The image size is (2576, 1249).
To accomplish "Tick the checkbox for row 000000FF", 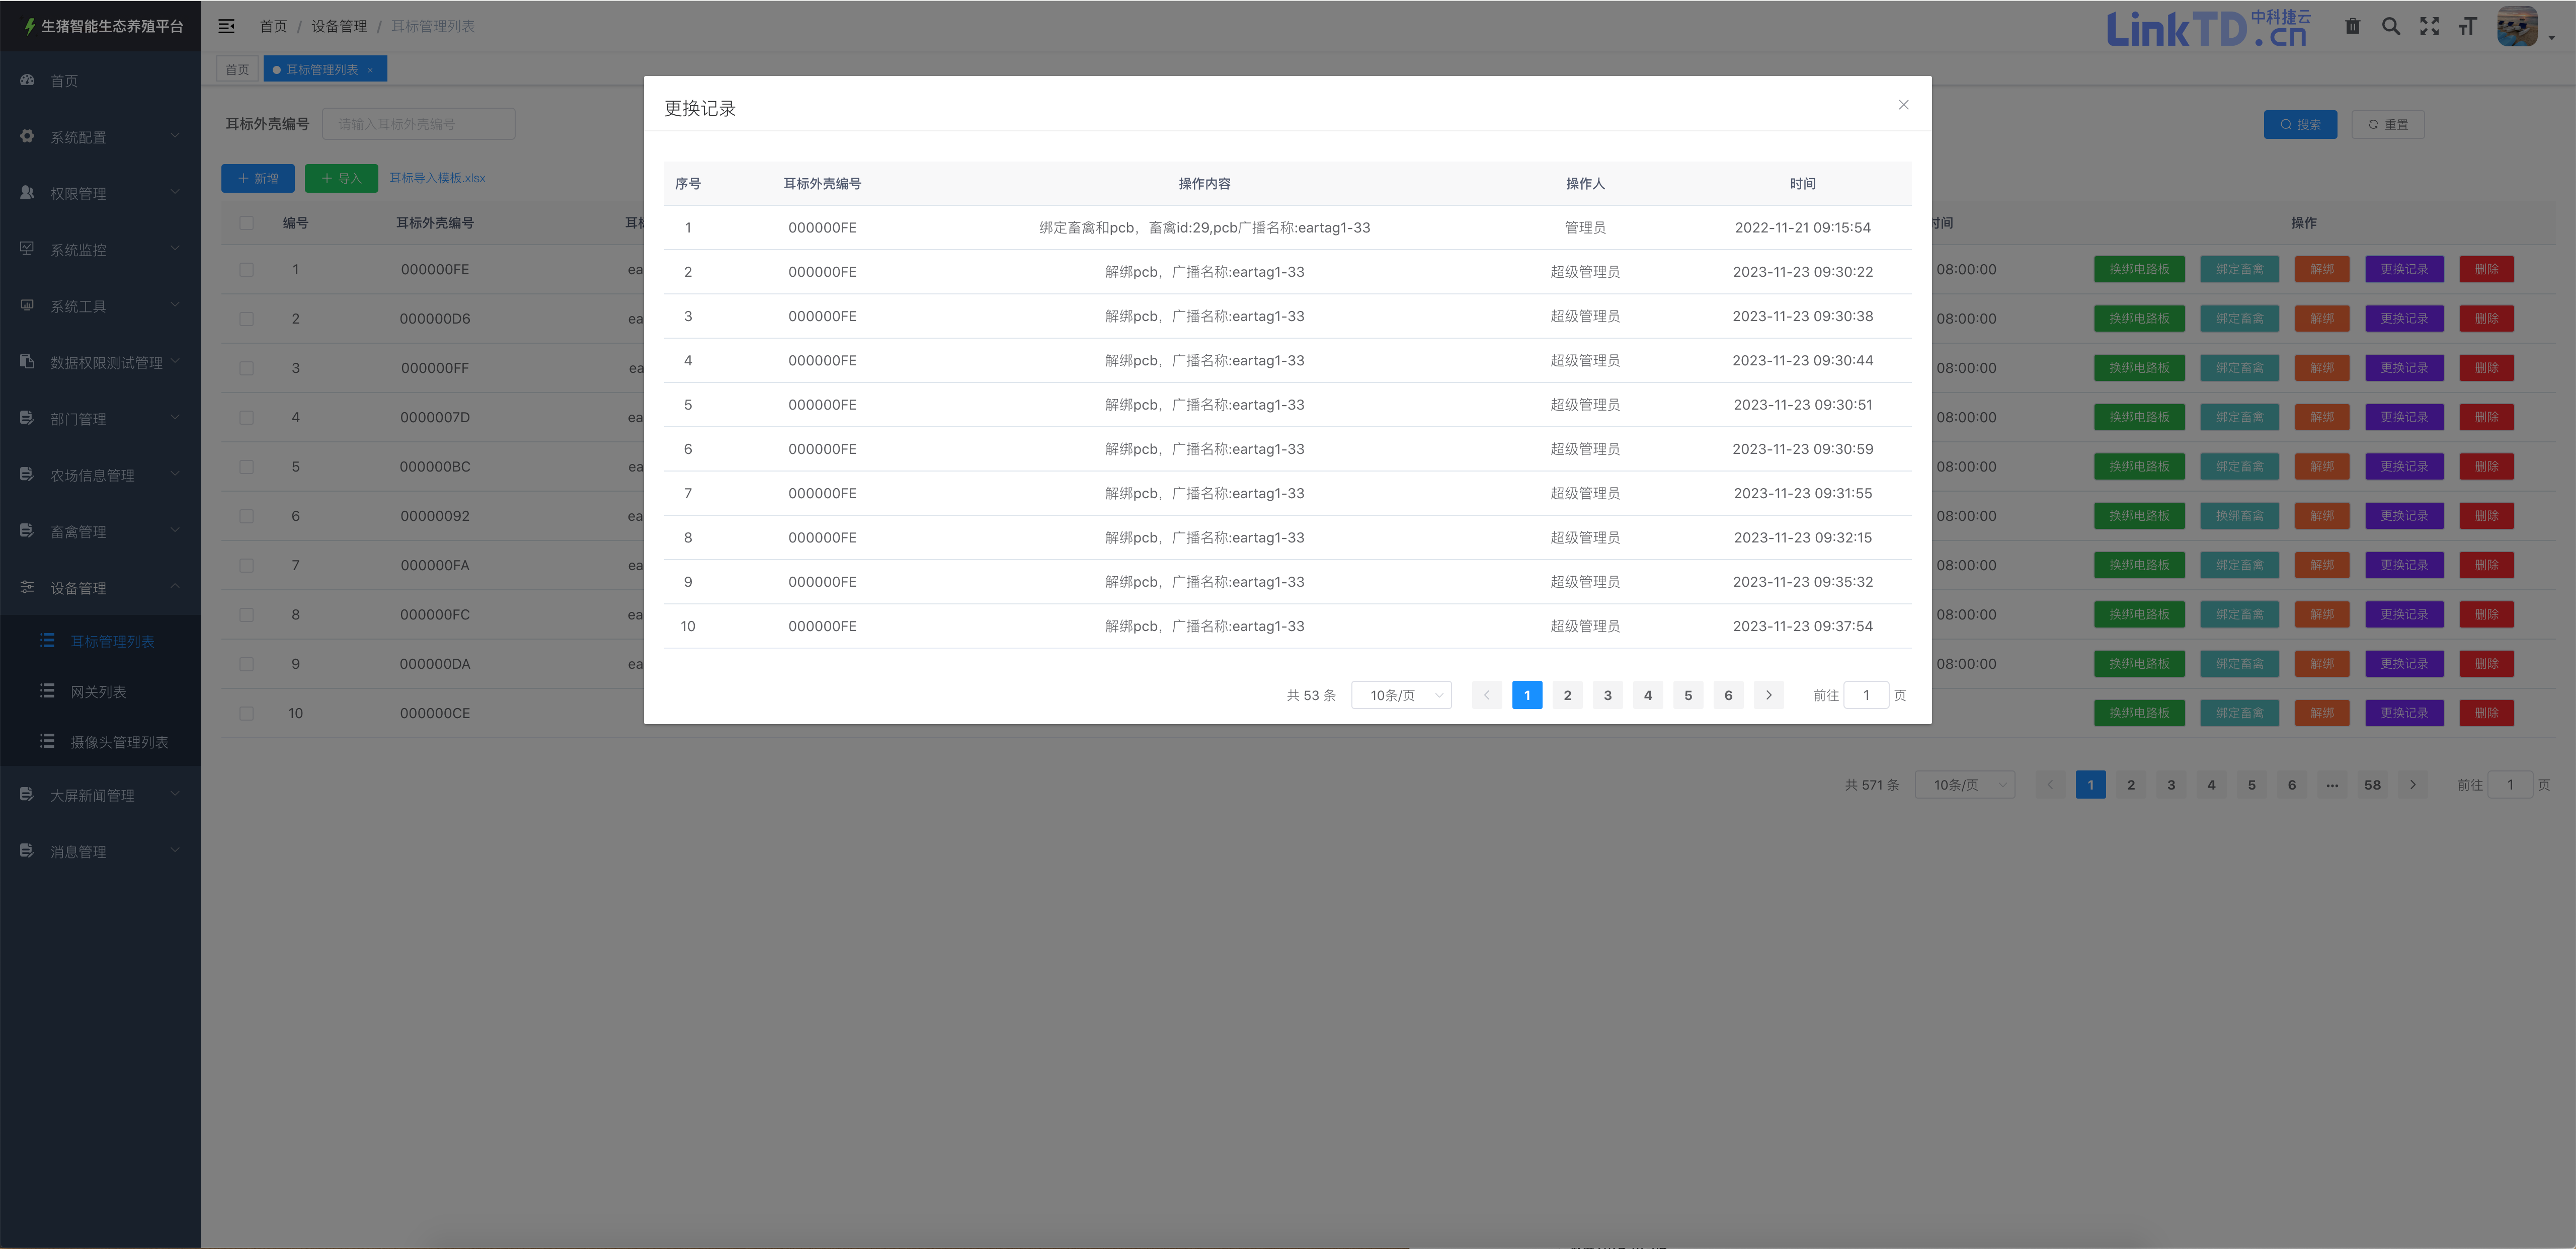I will pos(246,368).
